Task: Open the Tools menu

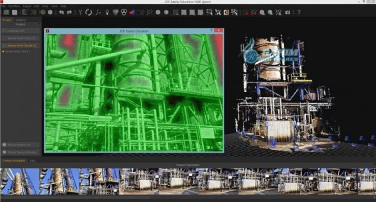Action: coord(45,6)
